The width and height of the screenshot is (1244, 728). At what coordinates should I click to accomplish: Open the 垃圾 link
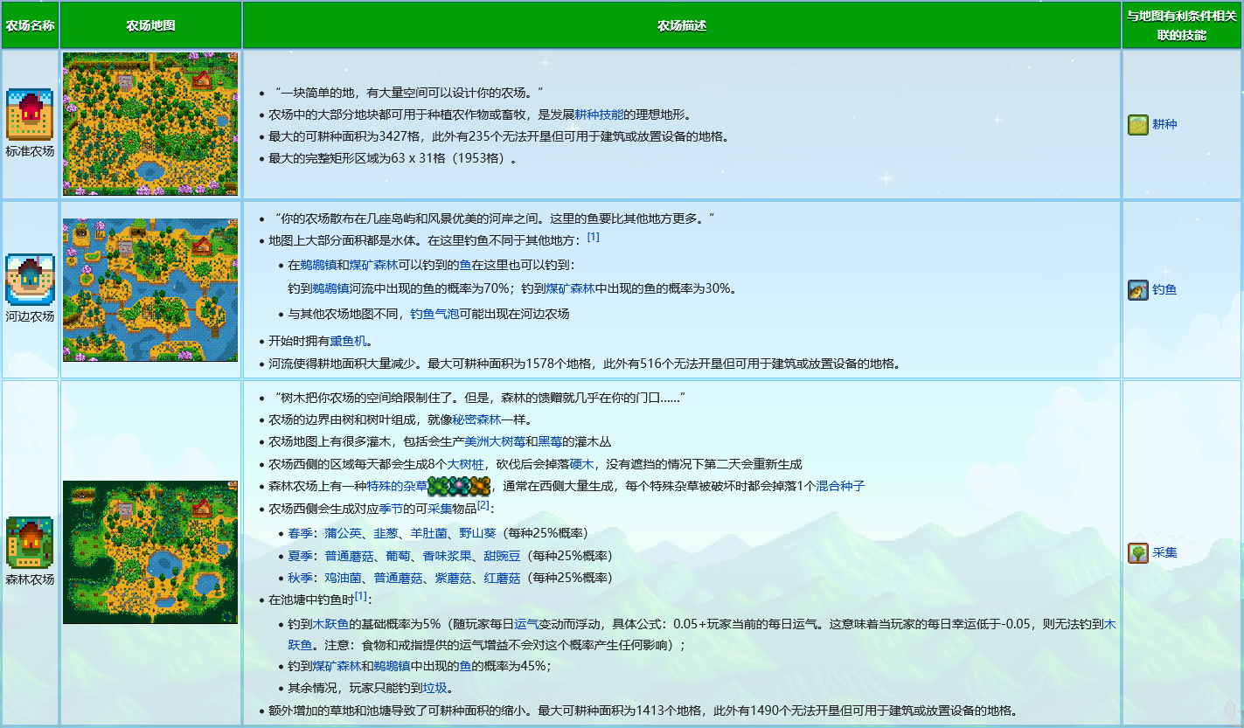coord(434,688)
